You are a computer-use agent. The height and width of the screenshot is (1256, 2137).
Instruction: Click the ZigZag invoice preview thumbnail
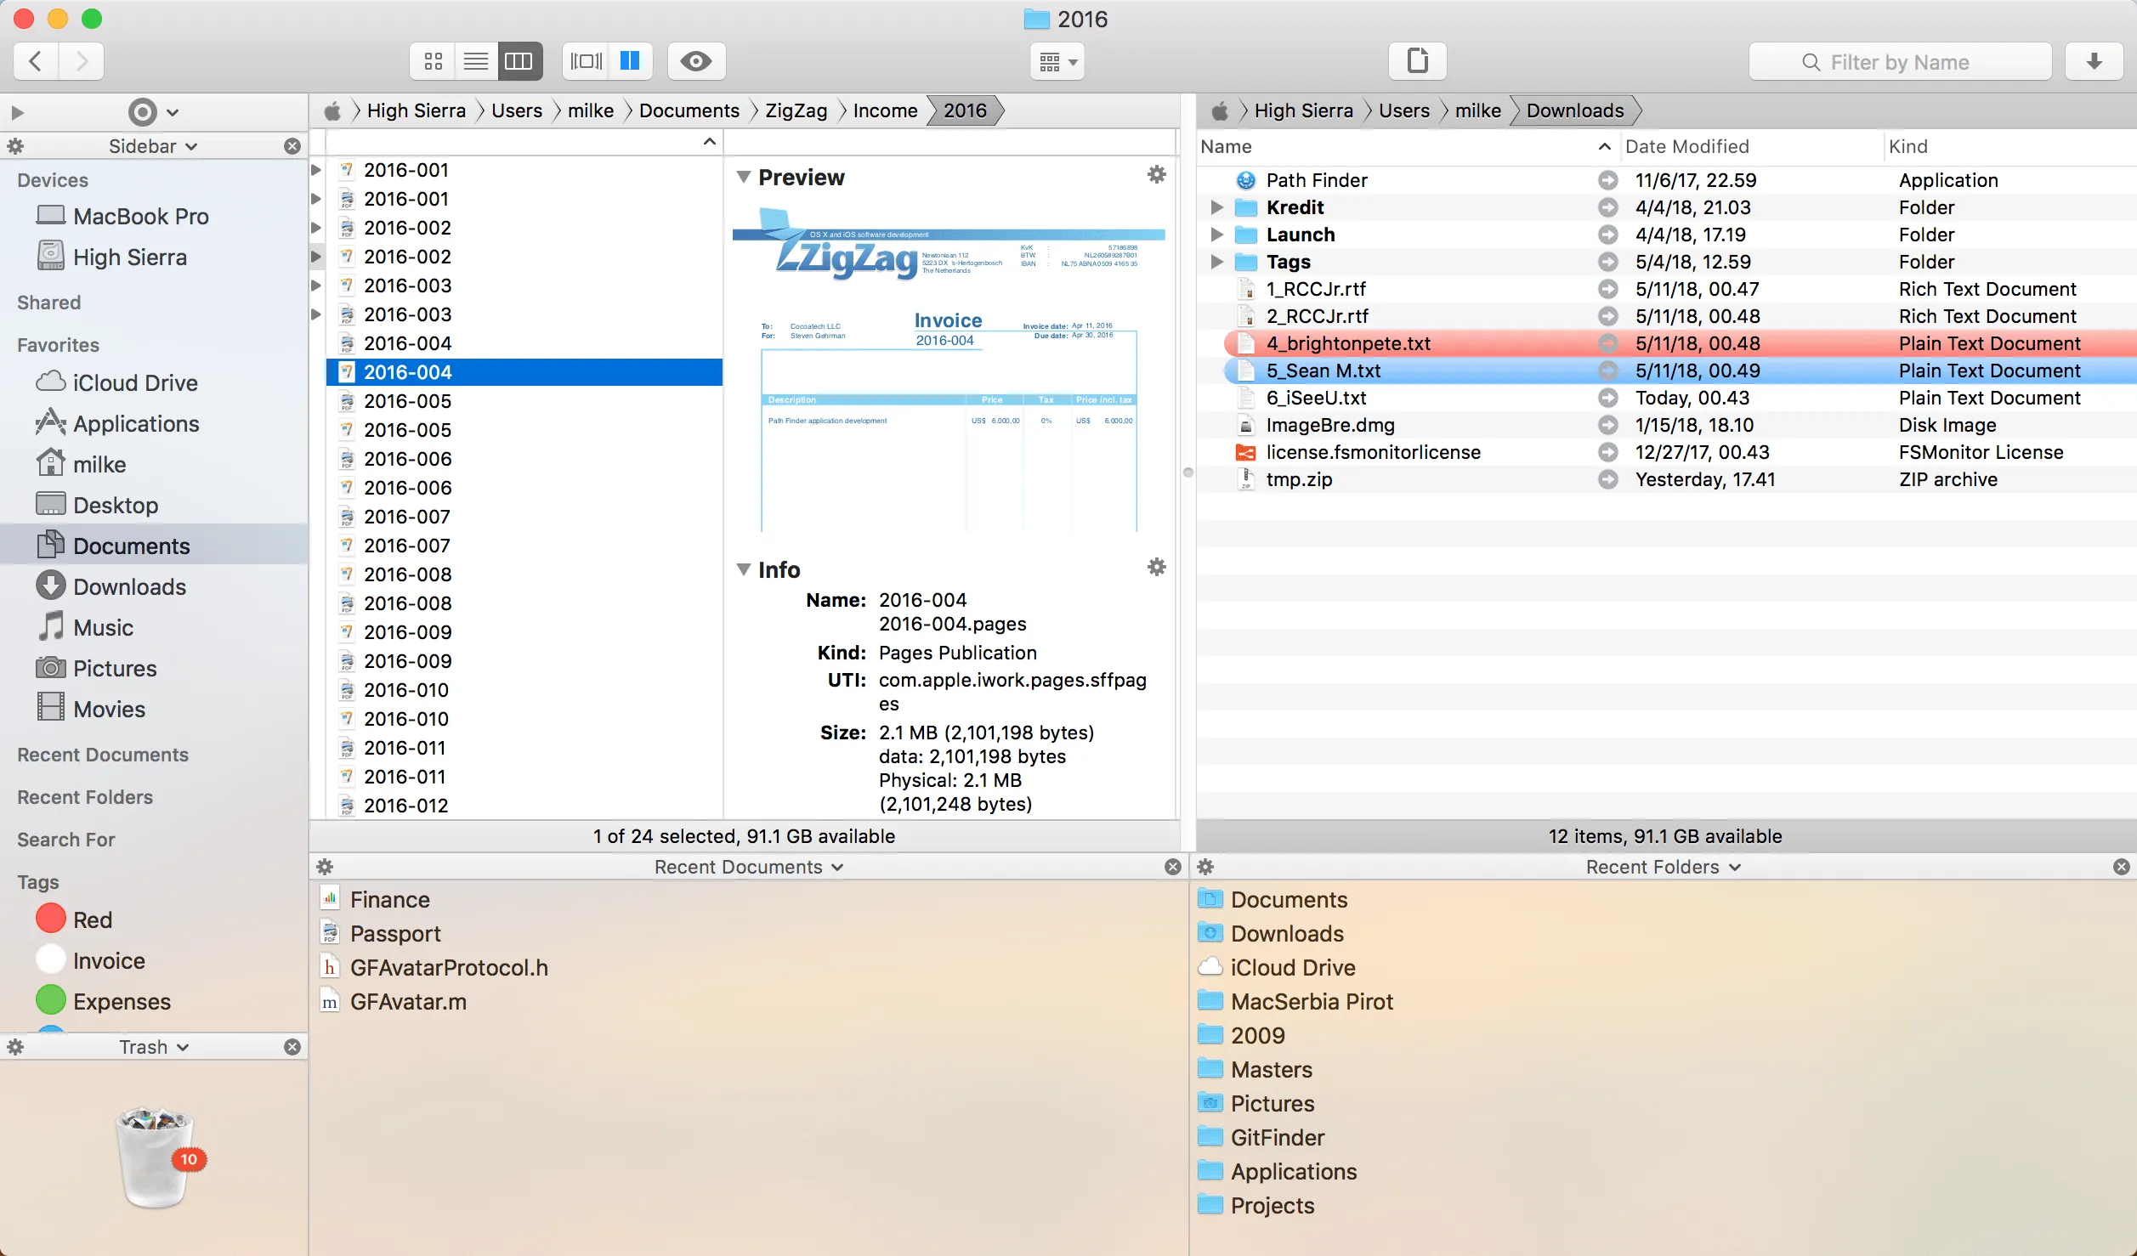point(949,370)
